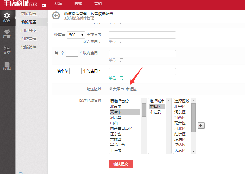The image size is (245, 174).
Task: Toggle the header menu collapse icon
Action: pyautogui.click(x=45, y=6)
